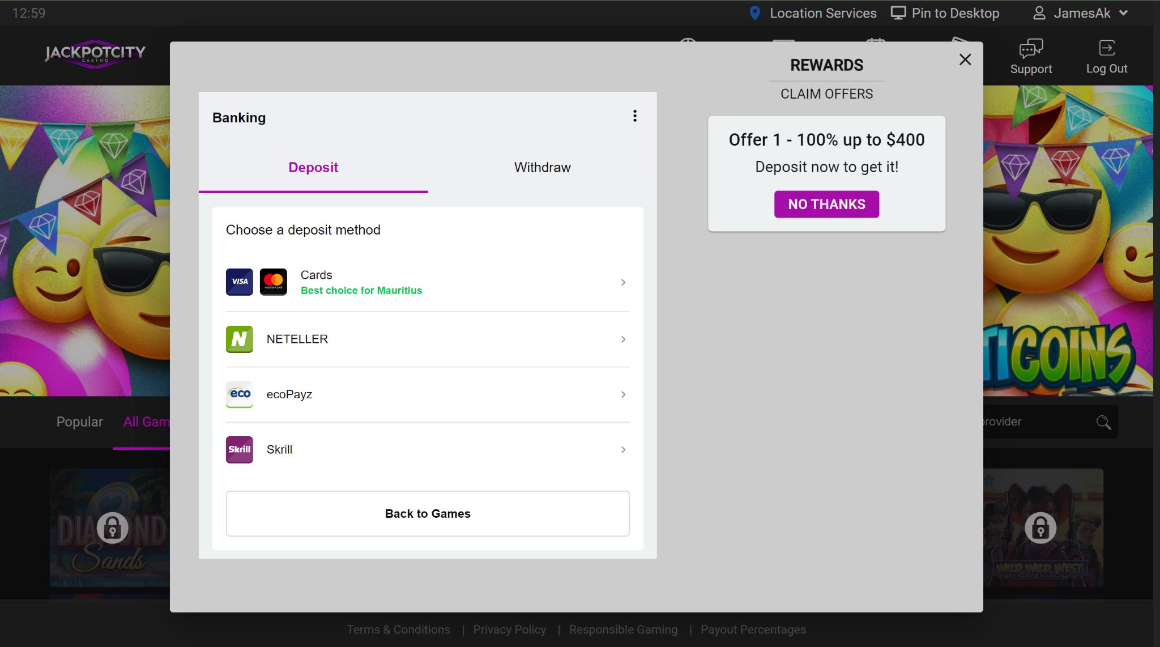The image size is (1160, 647).
Task: Click the Banking title text
Action: click(239, 118)
